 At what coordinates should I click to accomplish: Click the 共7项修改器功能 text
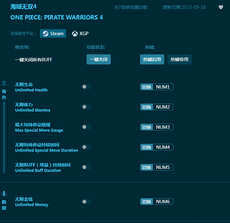[131, 7]
